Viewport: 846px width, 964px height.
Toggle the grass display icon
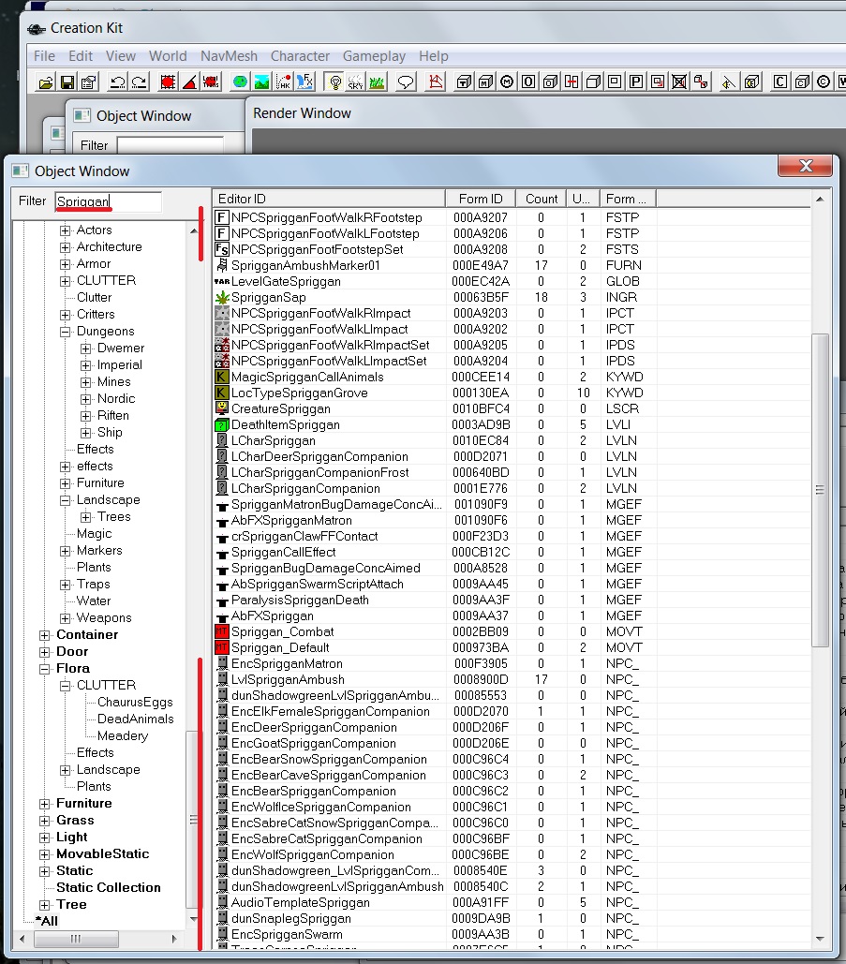click(378, 82)
